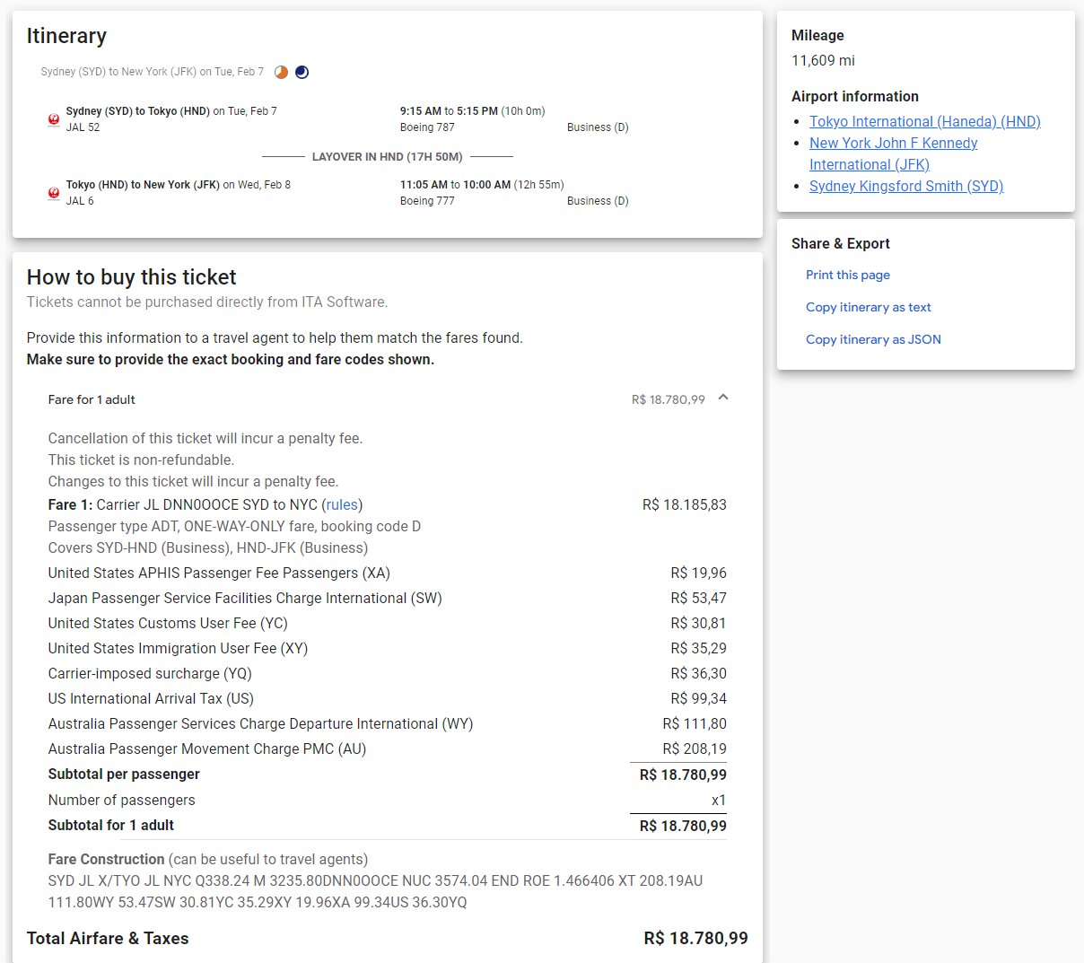
Task: Open the Sydney Kingsford Smith (SYD) airport link
Action: tap(906, 186)
